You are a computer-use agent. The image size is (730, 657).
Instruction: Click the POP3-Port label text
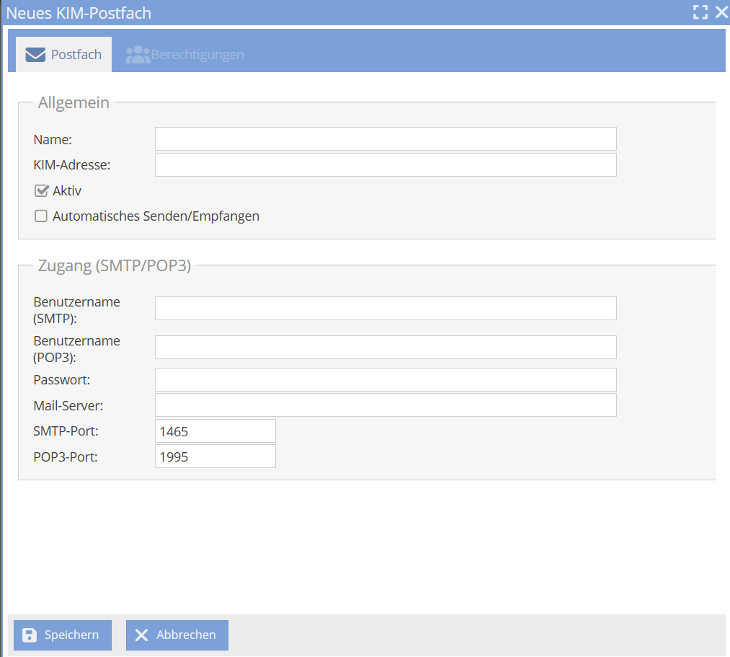(65, 457)
